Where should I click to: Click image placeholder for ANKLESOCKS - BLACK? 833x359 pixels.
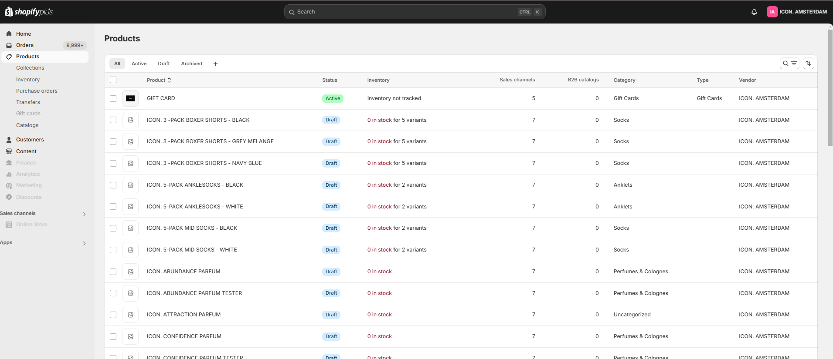130,185
